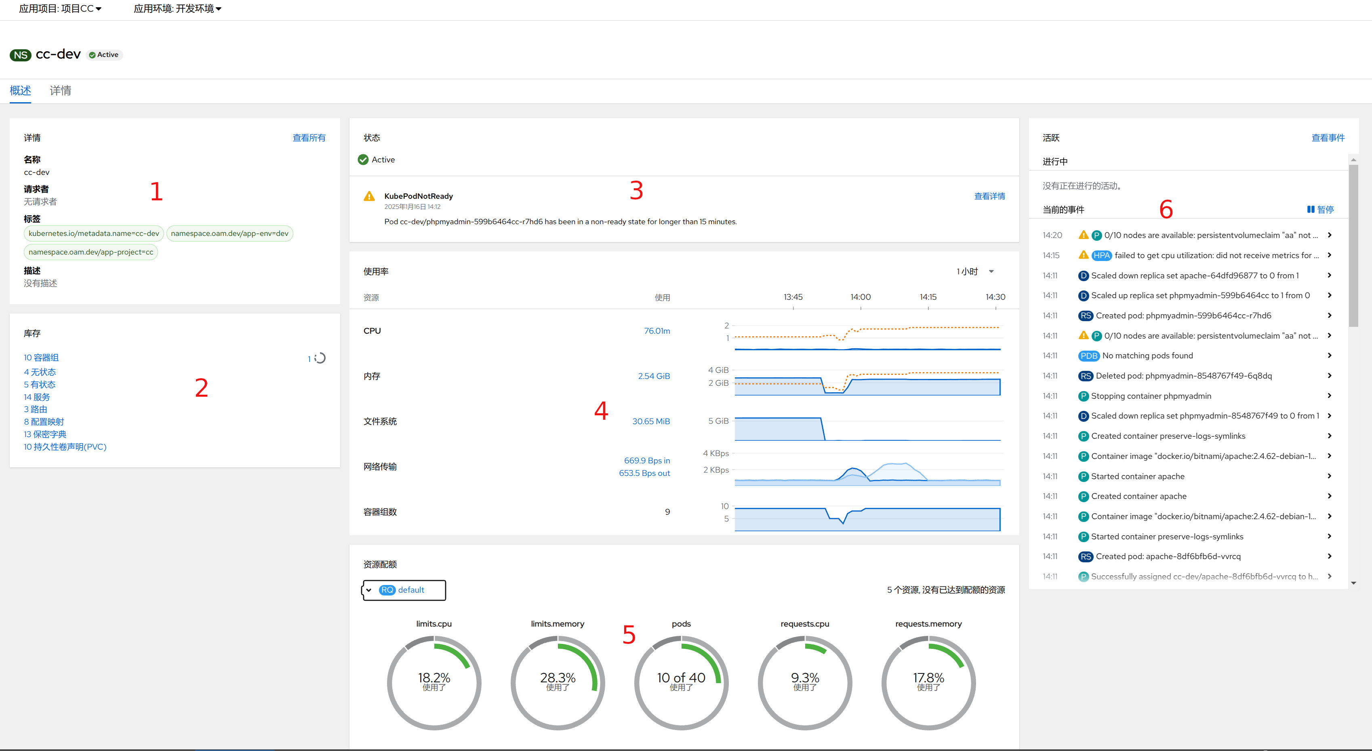Click RS badge on Deleted pod phpmyadmin event
The height and width of the screenshot is (751, 1372).
[x=1086, y=376]
